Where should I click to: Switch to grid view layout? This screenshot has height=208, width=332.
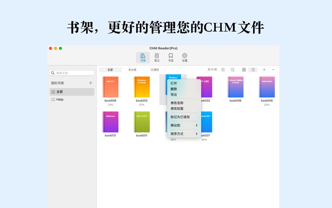(x=244, y=70)
